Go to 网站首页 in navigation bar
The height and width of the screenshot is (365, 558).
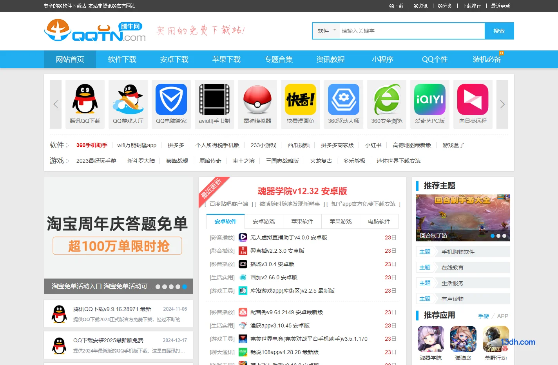click(x=70, y=59)
